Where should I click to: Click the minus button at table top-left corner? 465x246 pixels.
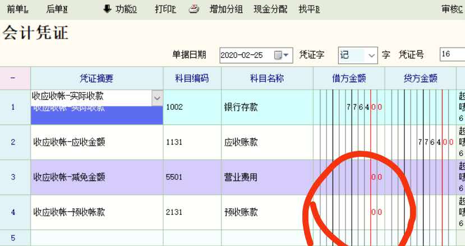13,78
